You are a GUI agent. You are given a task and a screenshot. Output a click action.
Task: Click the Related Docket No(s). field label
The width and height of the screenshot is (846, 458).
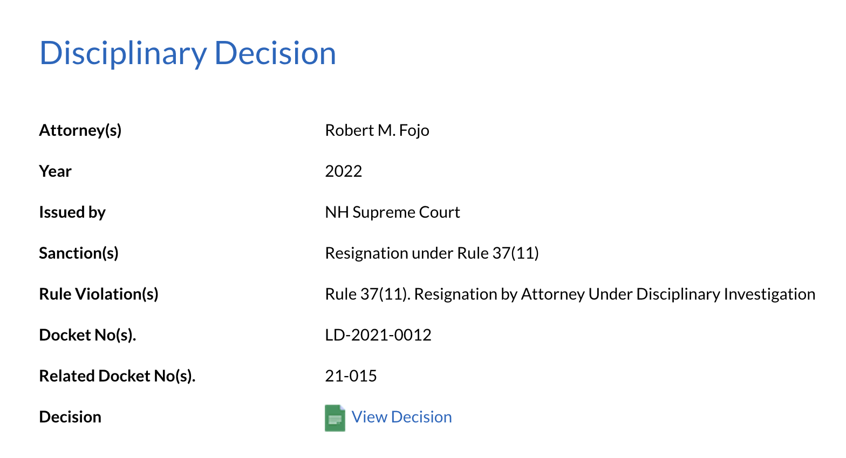coord(117,376)
